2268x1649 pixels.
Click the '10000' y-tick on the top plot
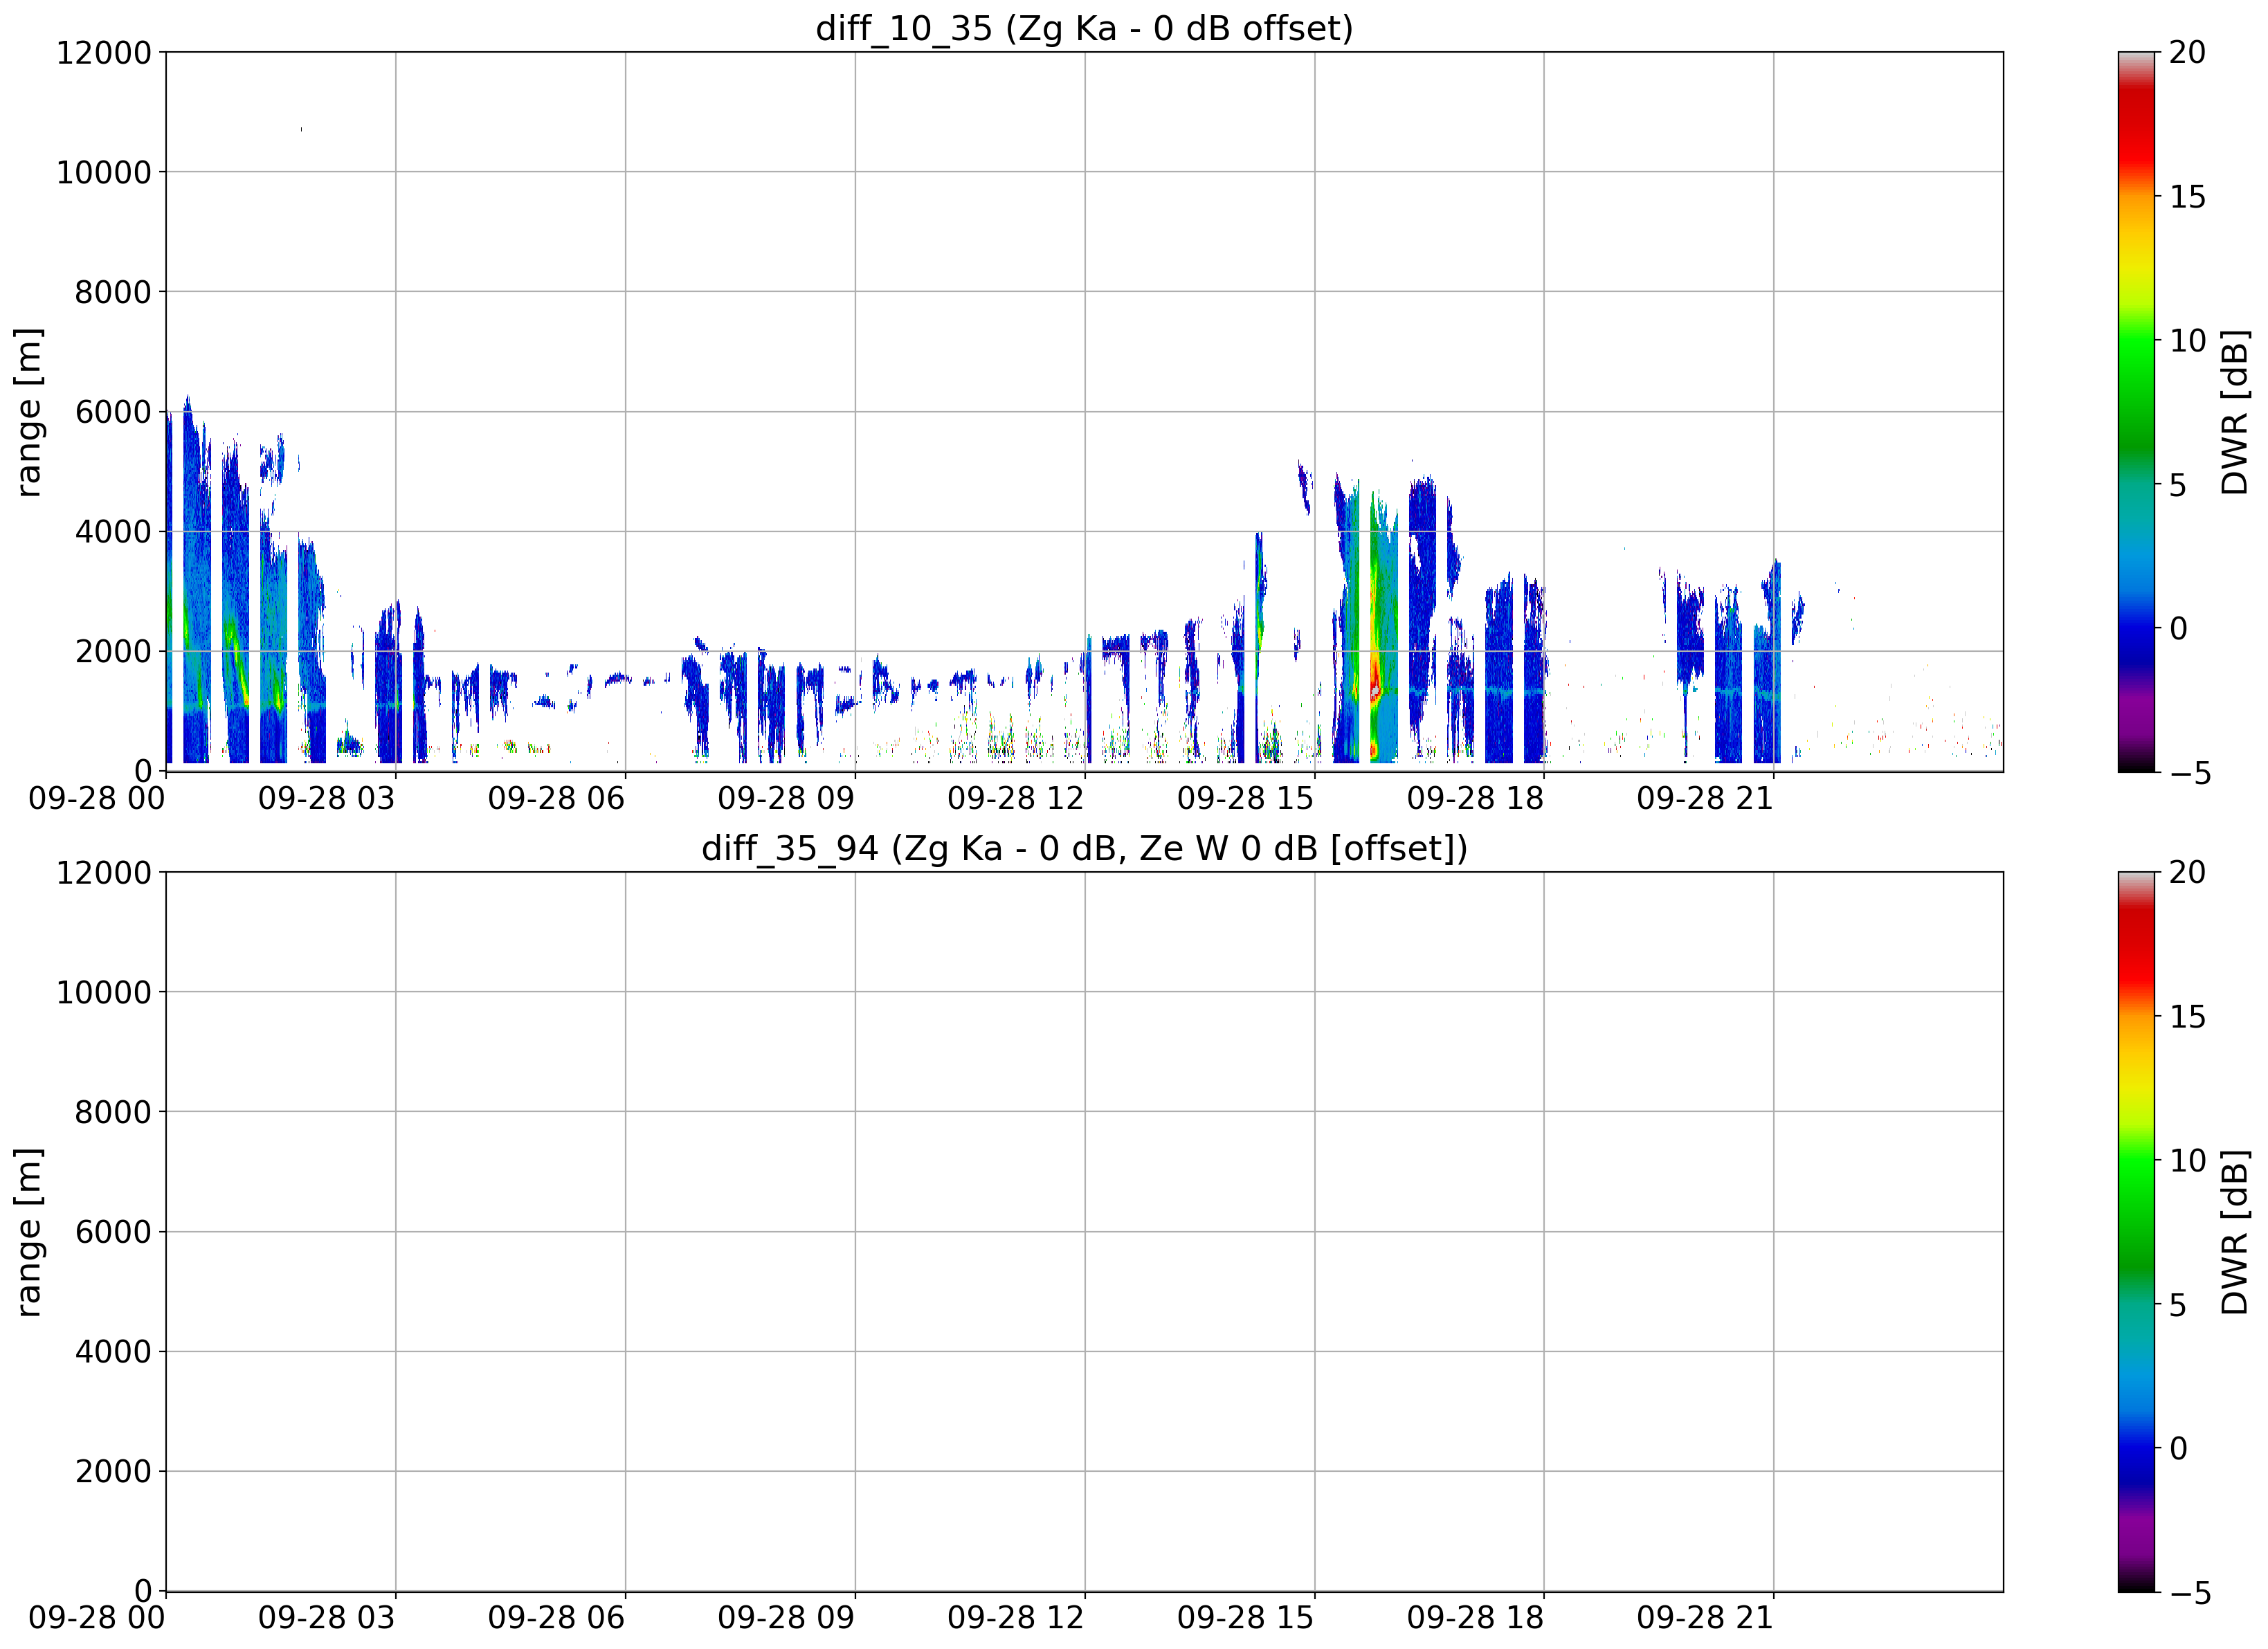[x=104, y=172]
